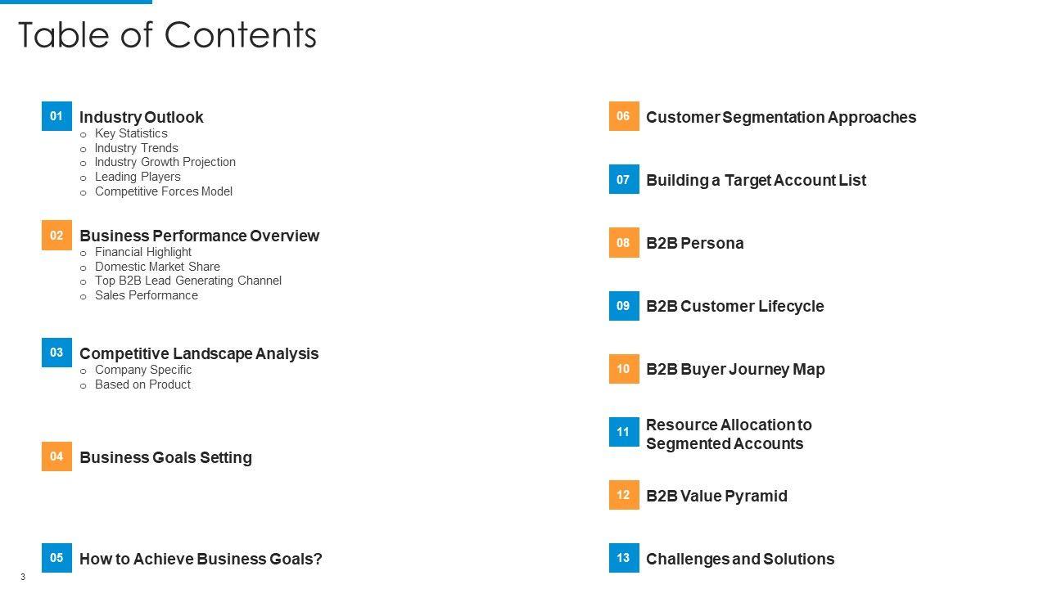
Task: Select the blue 05 number box
Action: (x=56, y=558)
